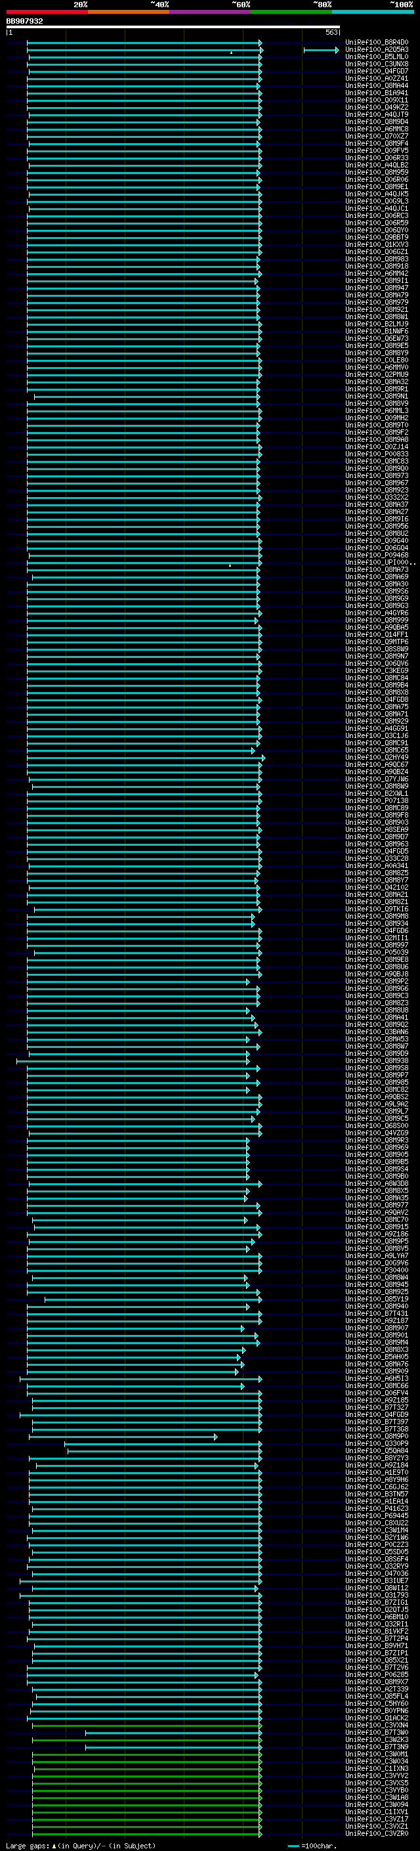Select UniRef100_A4QJT9 label
The height and width of the screenshot is (1851, 420).
(x=377, y=114)
